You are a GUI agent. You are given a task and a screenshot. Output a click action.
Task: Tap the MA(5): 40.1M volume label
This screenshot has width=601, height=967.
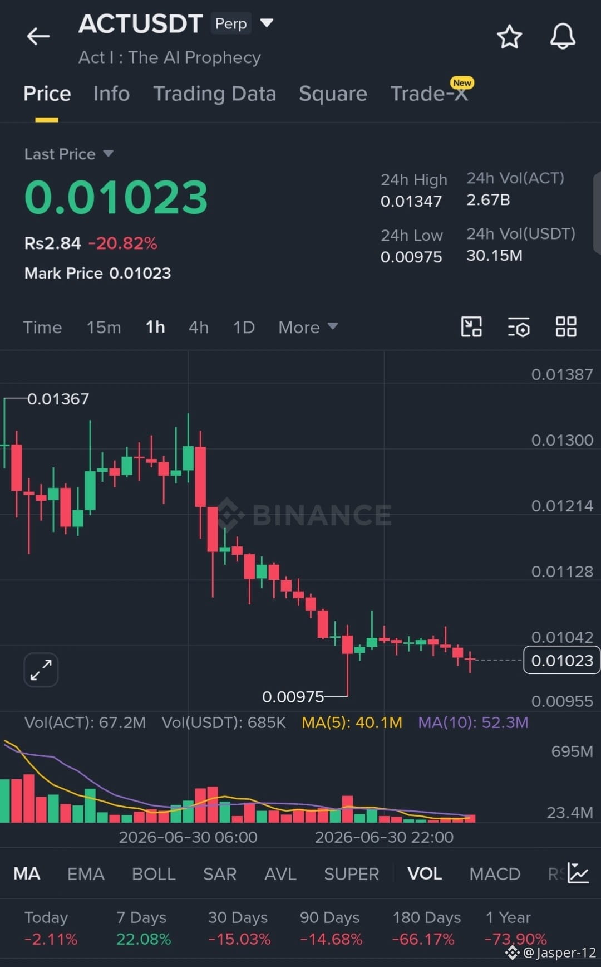352,722
